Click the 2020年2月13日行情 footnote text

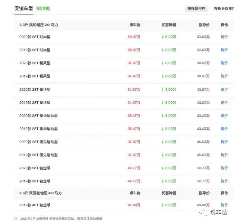click(58, 219)
